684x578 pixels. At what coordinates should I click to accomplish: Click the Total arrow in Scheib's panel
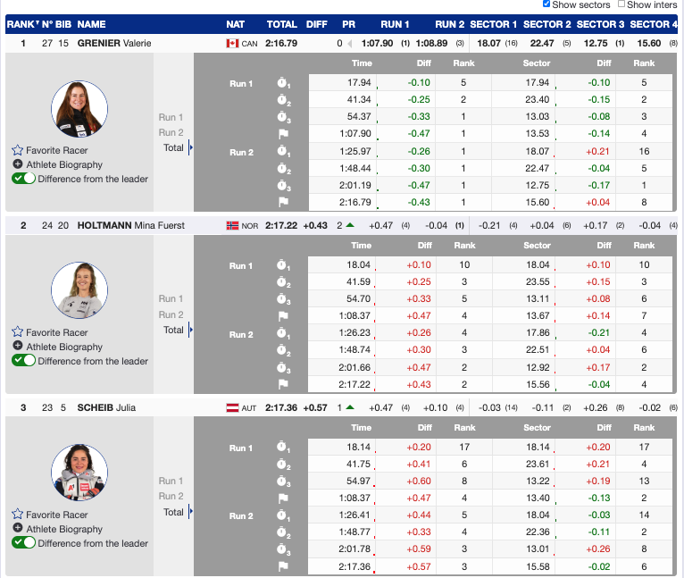tap(190, 513)
